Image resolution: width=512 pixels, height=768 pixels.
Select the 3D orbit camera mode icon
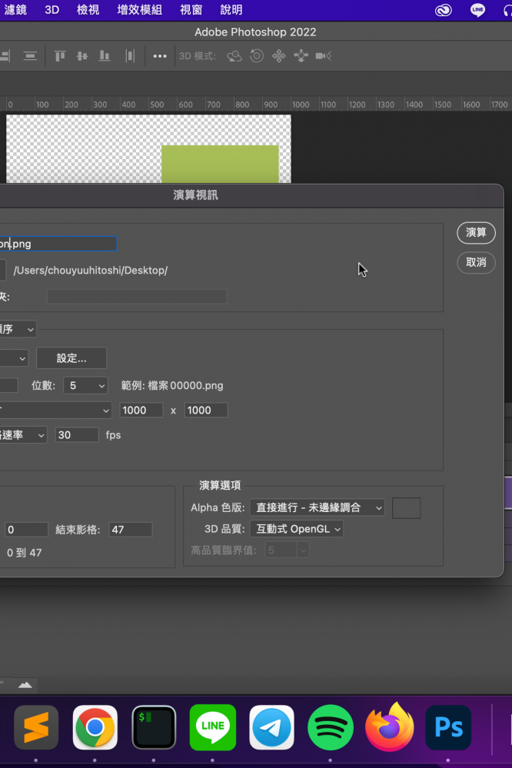234,56
